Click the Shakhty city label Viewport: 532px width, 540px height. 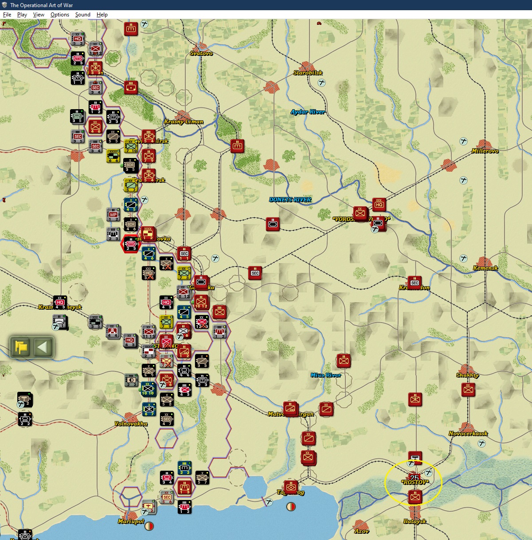click(468, 375)
